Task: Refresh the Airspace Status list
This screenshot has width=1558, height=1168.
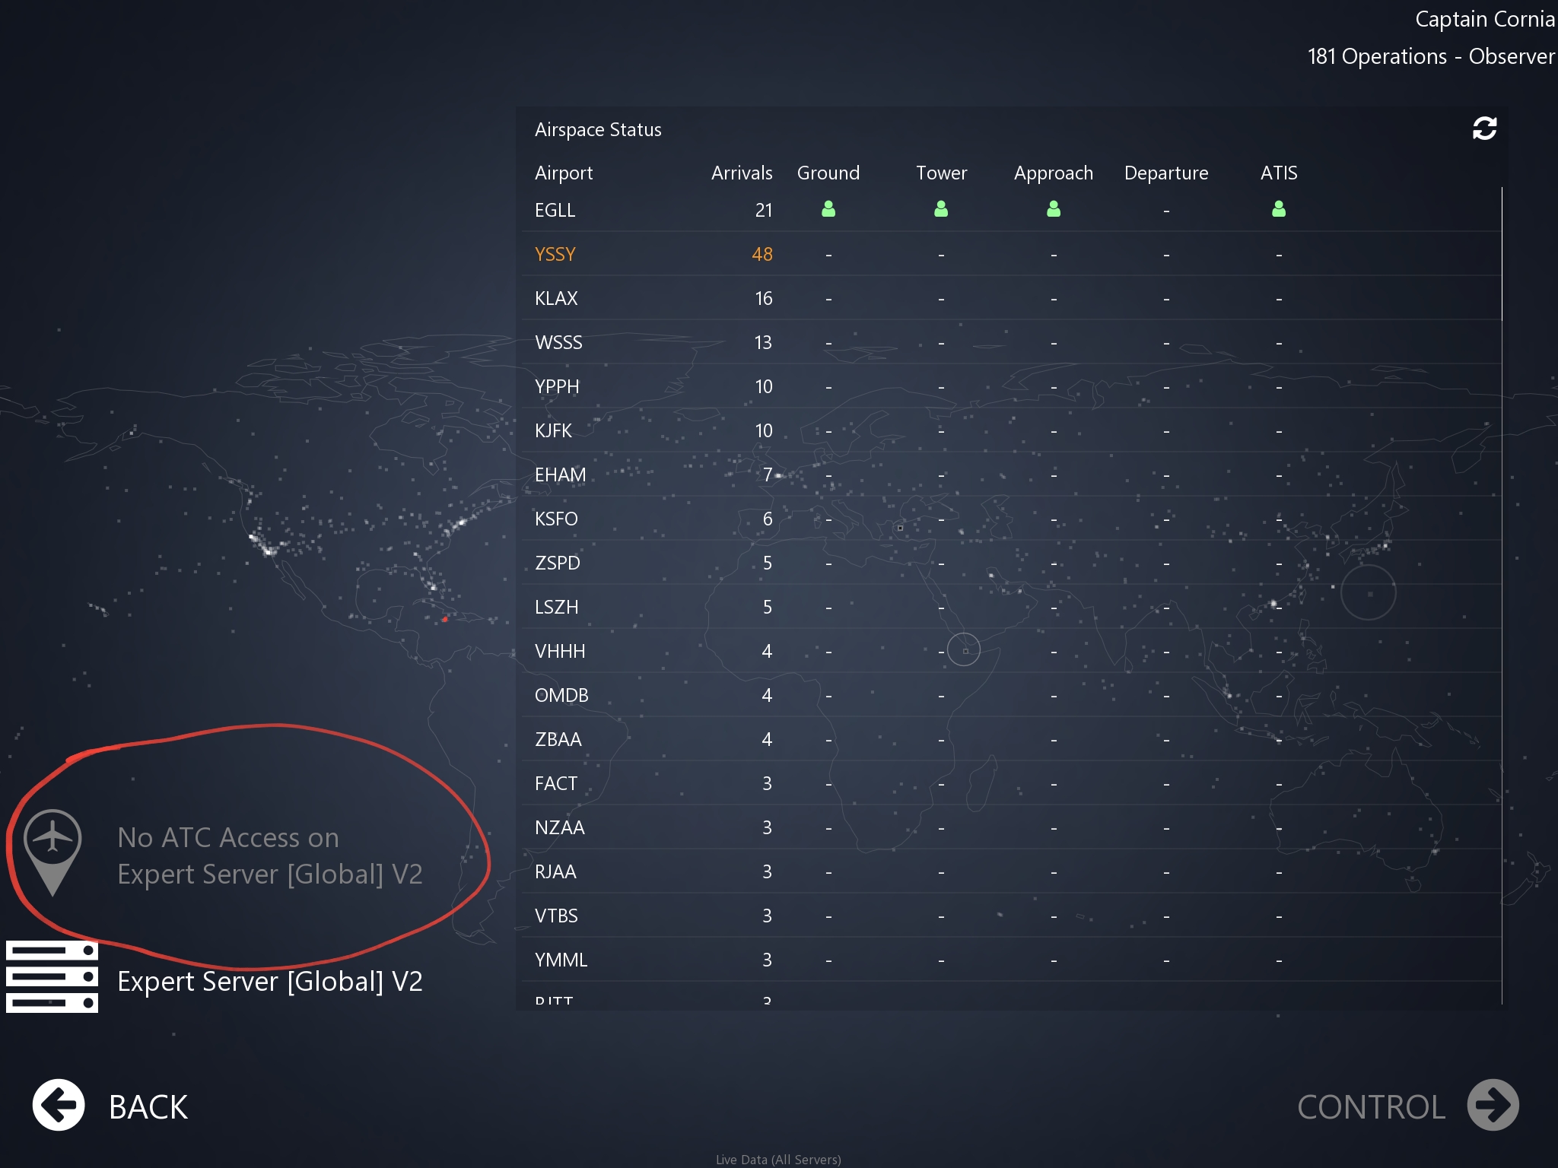Action: click(x=1484, y=129)
